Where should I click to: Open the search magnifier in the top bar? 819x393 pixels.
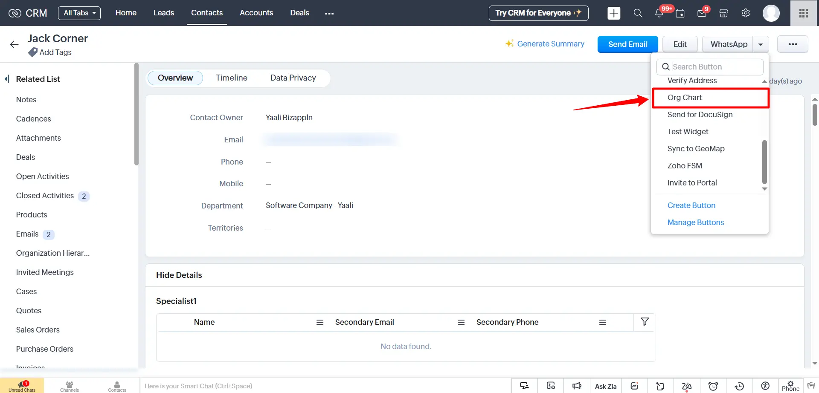pos(638,13)
